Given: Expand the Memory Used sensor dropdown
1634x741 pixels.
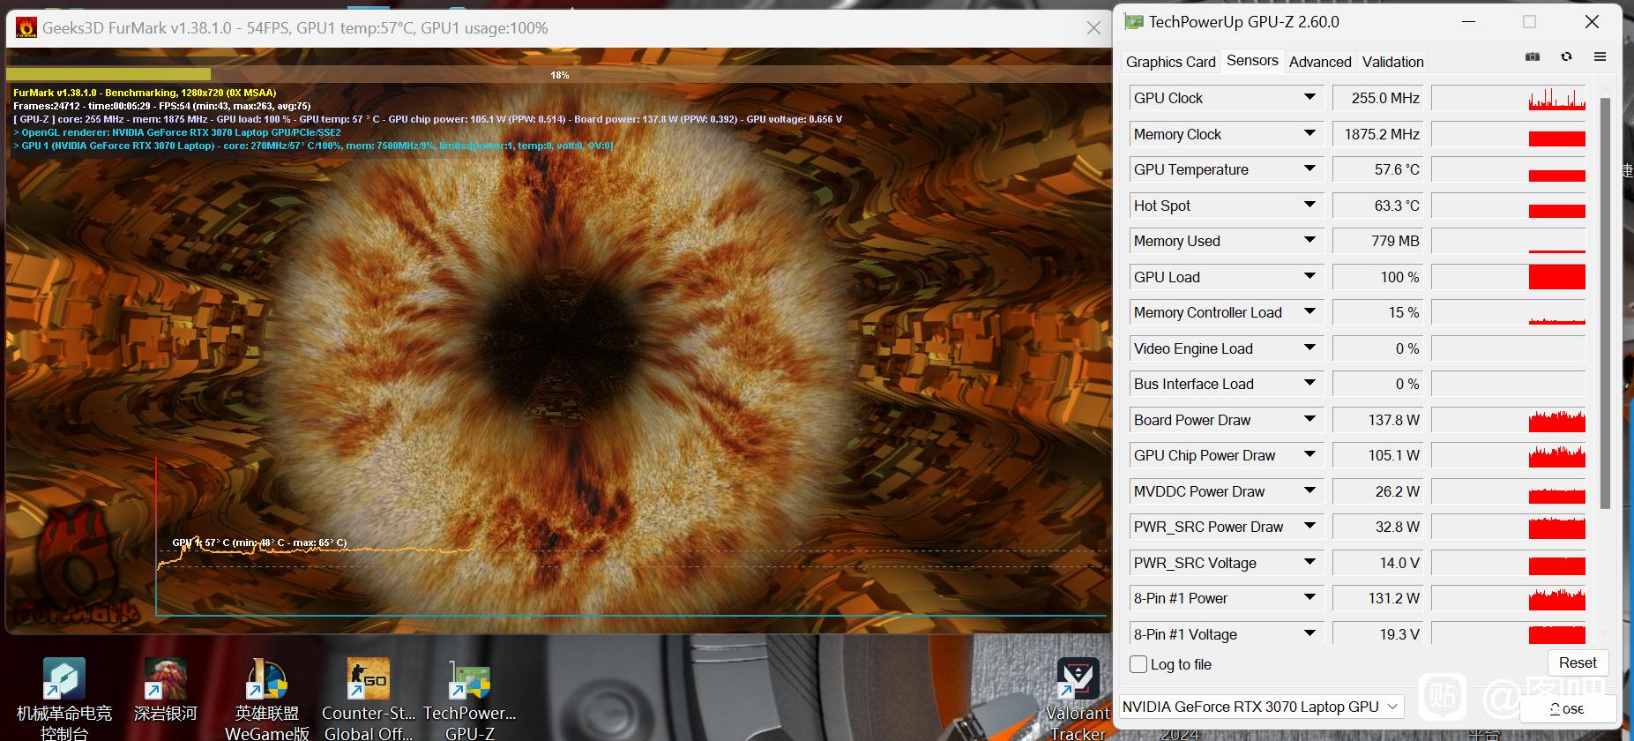Looking at the screenshot, I should (1309, 240).
